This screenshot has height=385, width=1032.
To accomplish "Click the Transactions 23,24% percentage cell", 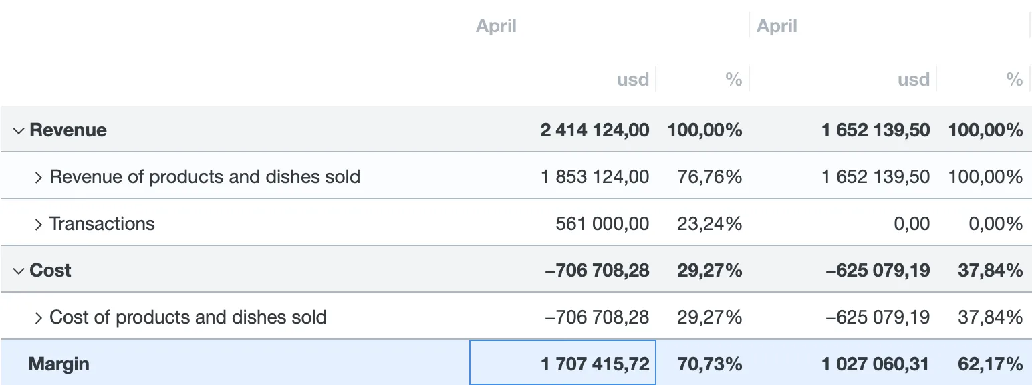I will click(x=709, y=224).
